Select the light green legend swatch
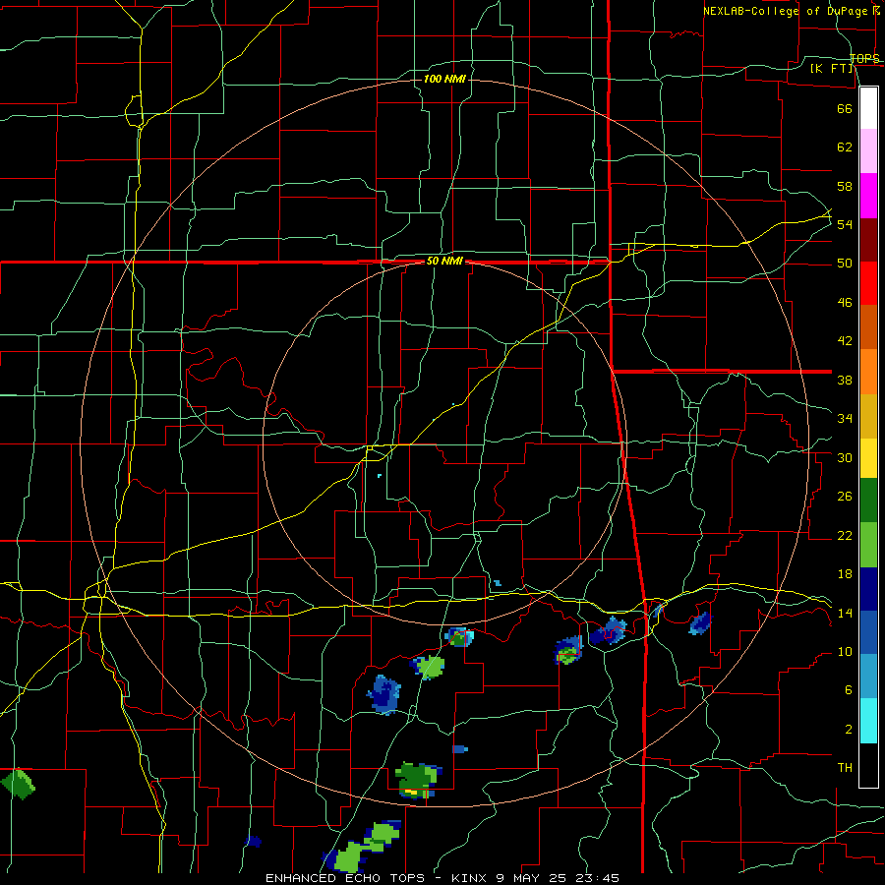This screenshot has width=885, height=885. (868, 545)
